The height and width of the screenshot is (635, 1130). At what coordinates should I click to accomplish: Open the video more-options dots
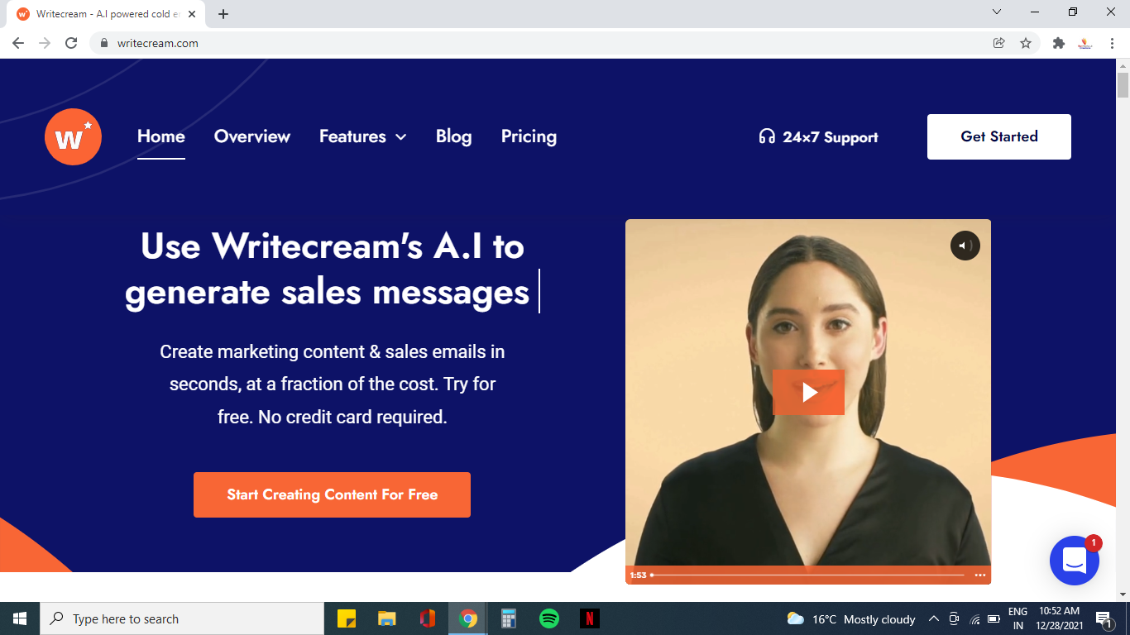click(x=979, y=575)
